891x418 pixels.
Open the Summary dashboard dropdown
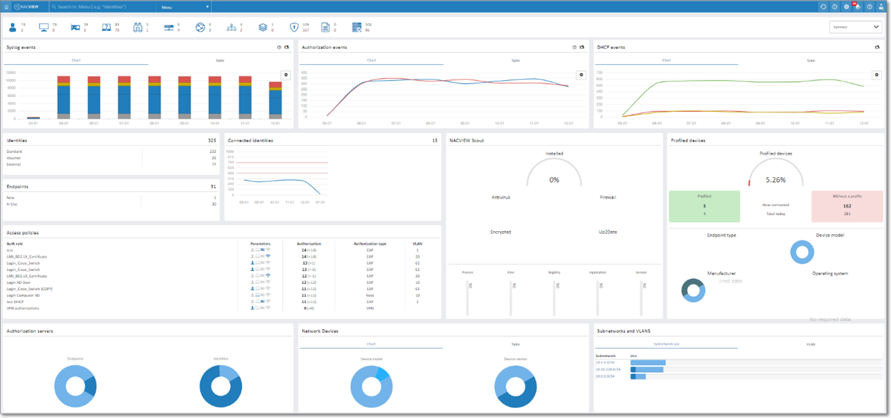pyautogui.click(x=856, y=27)
